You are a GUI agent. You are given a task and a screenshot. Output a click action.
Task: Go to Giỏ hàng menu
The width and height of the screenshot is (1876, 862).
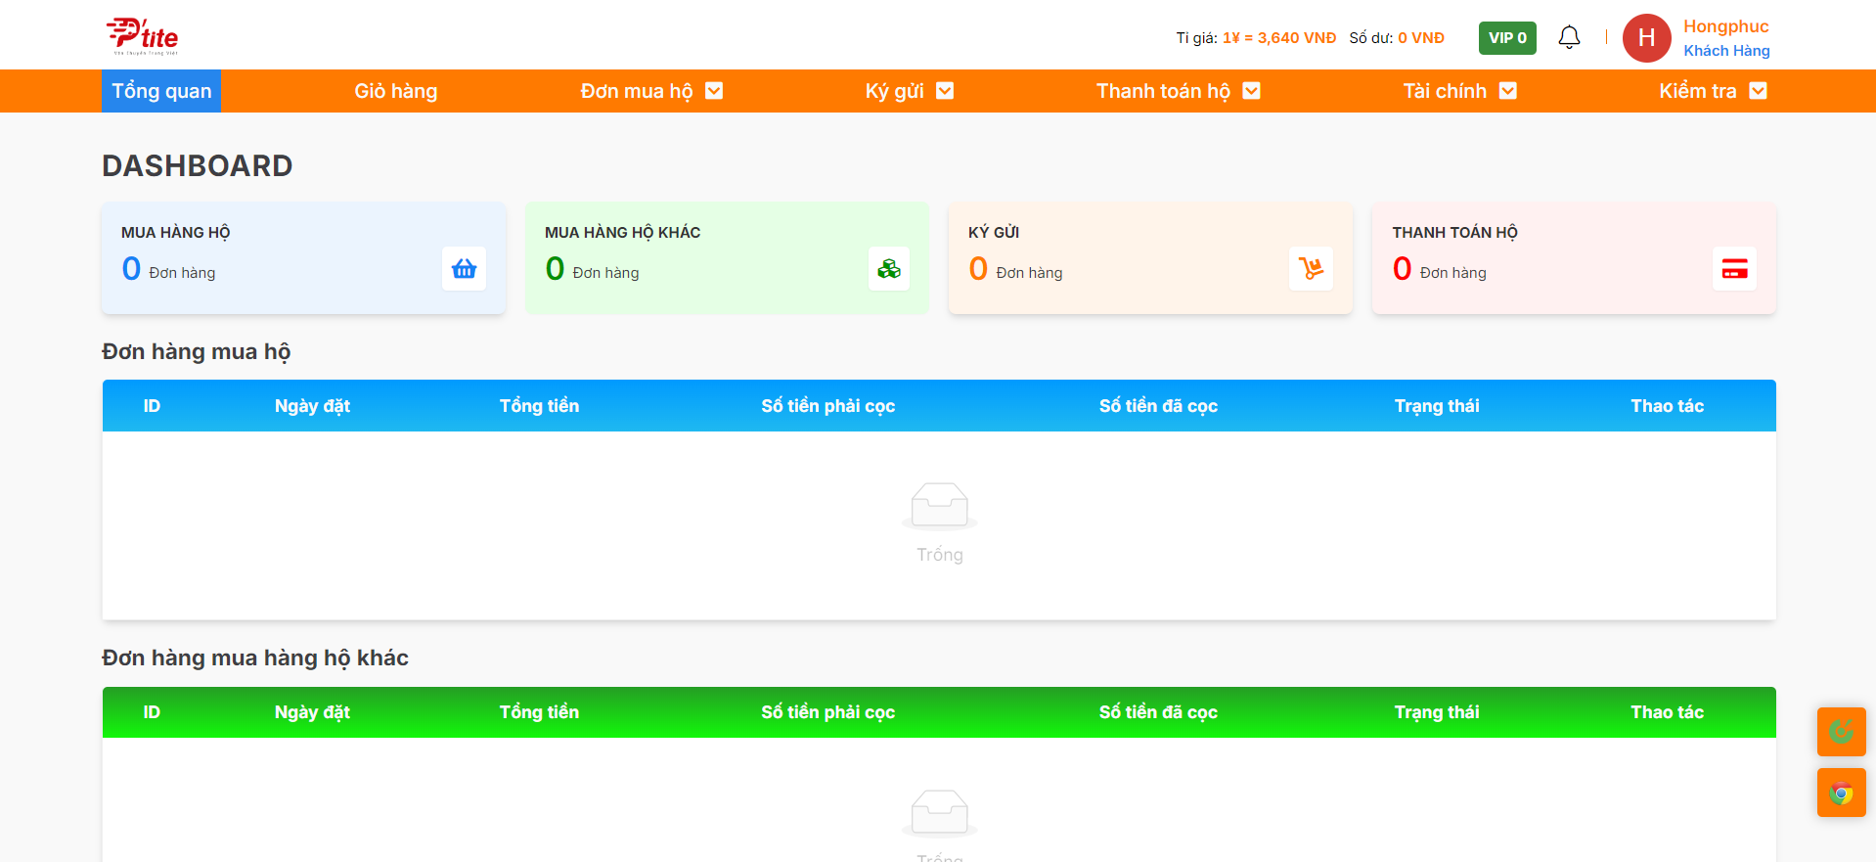(395, 91)
